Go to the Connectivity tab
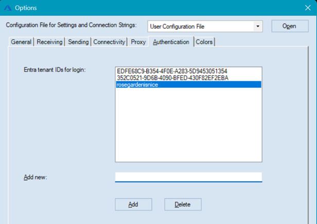 tap(109, 42)
